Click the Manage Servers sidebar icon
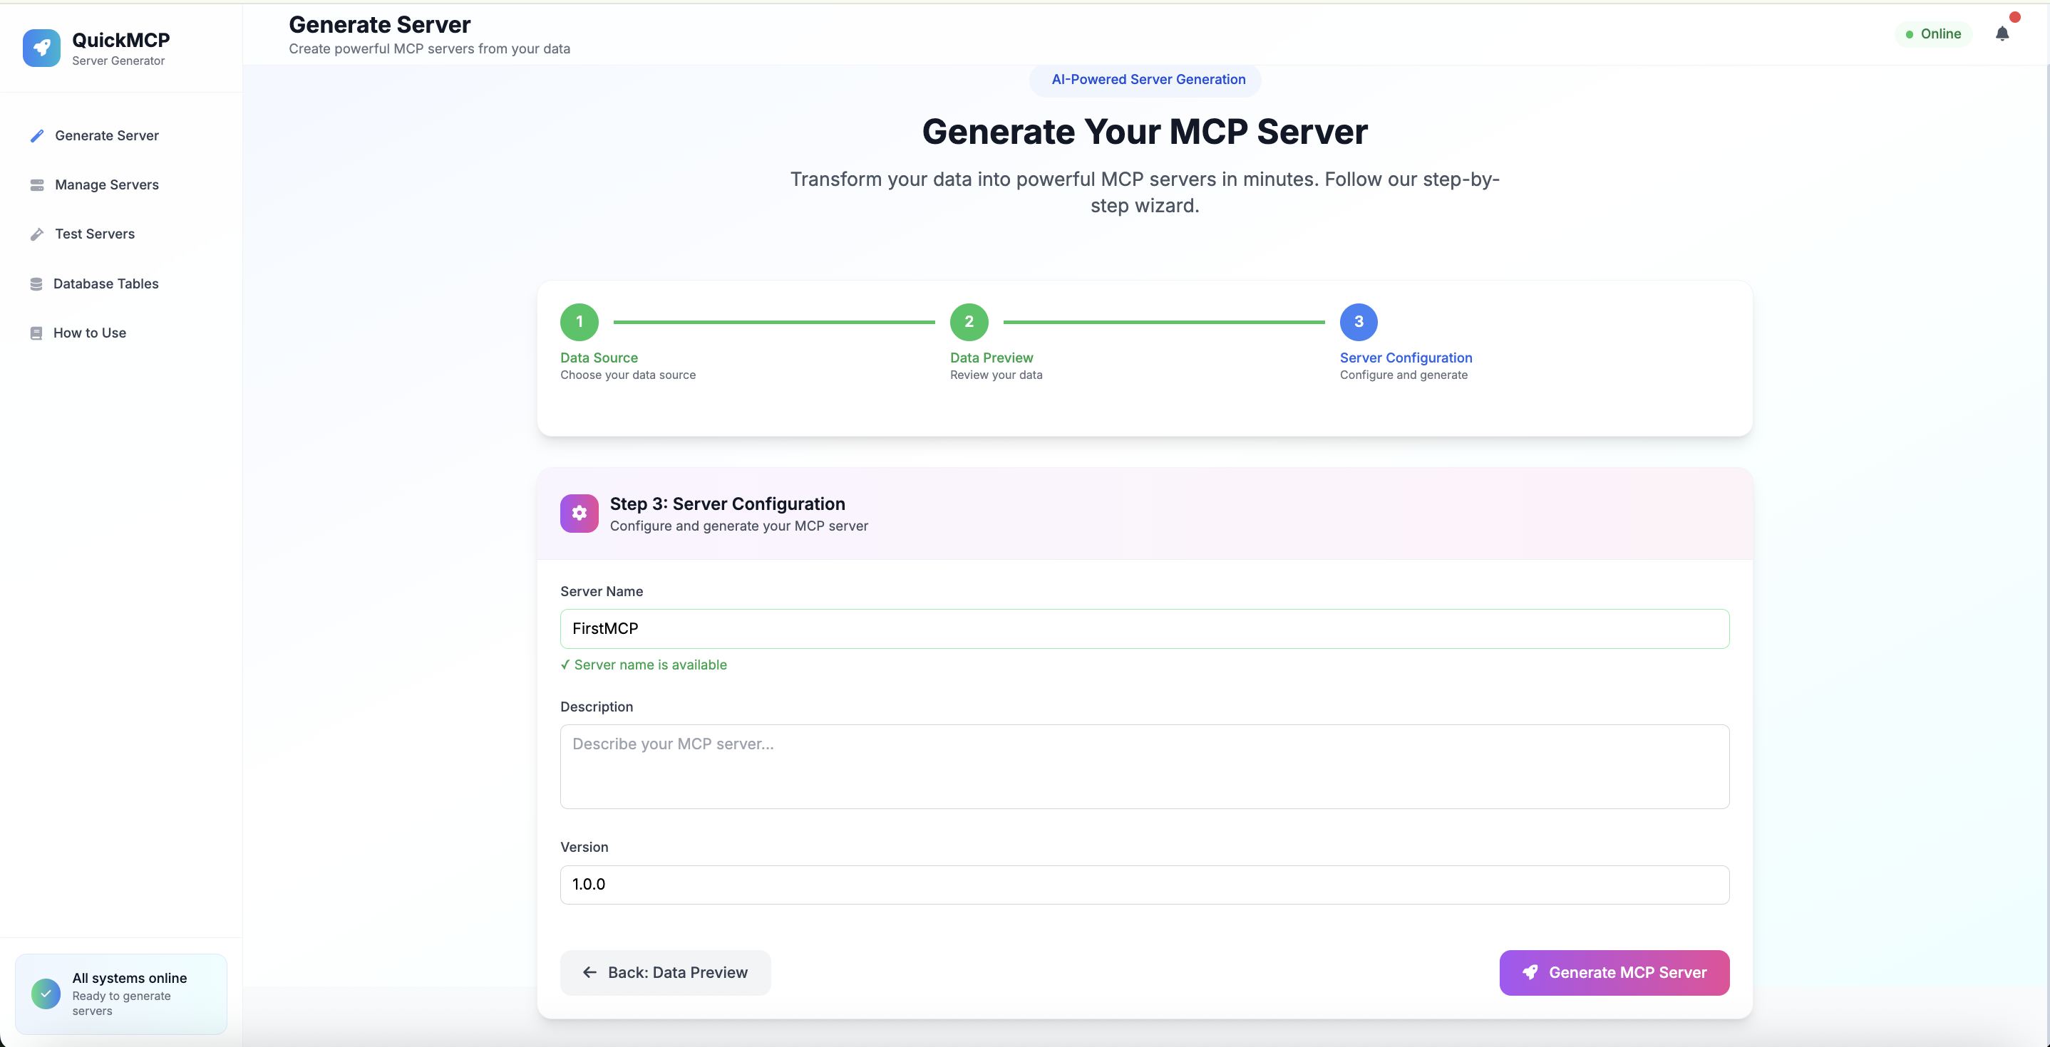Image resolution: width=2050 pixels, height=1047 pixels. click(36, 184)
